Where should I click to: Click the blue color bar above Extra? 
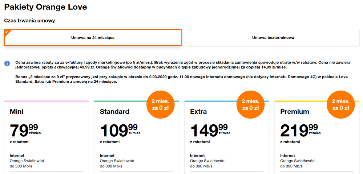click(x=211, y=101)
